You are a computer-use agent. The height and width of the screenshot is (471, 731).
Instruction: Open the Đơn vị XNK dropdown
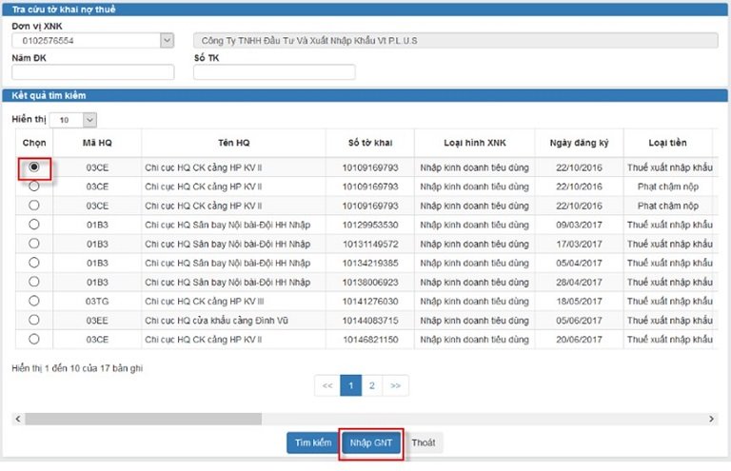click(168, 41)
